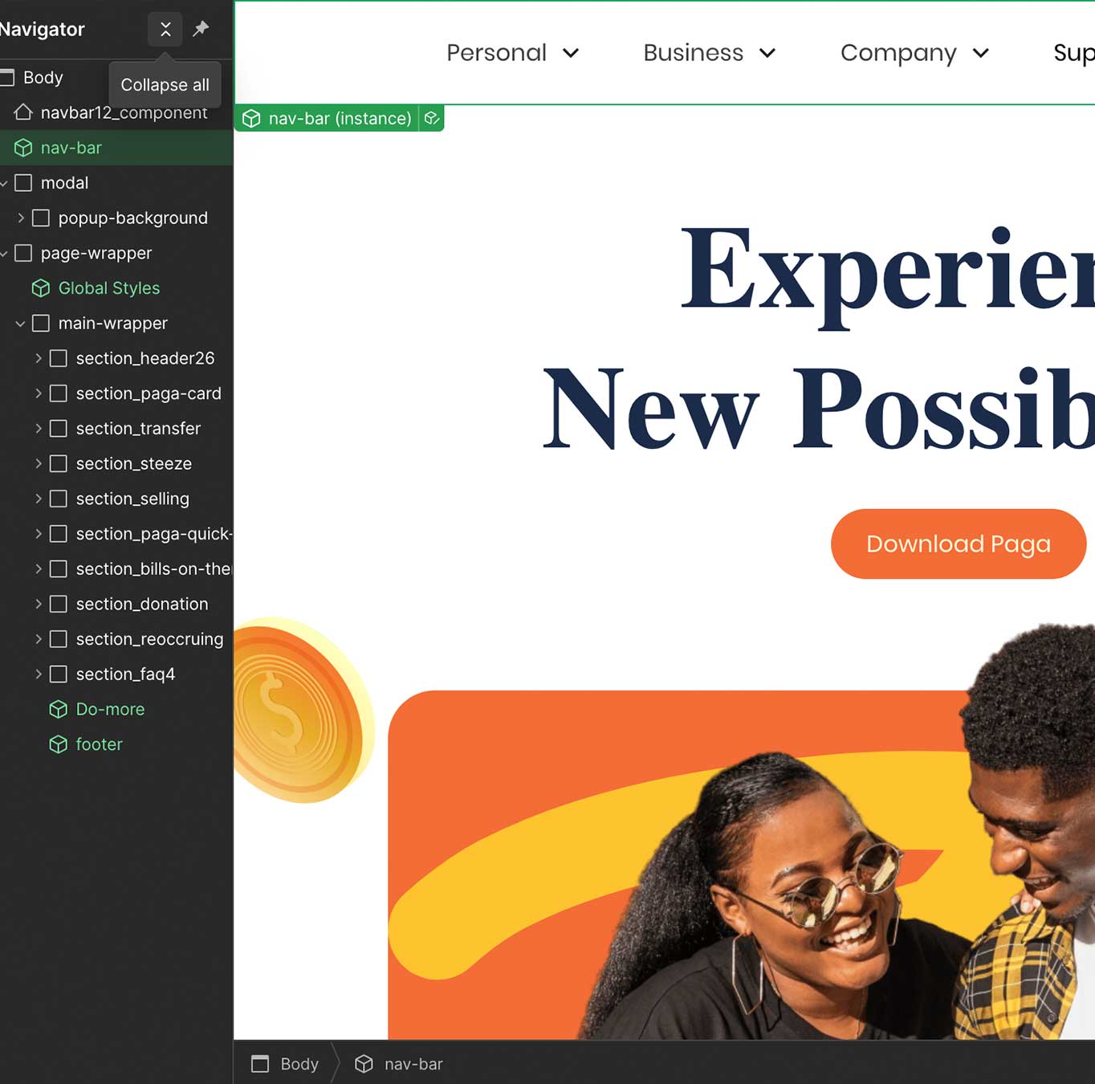1095x1084 pixels.
Task: Select the Global Styles row
Action: (116, 288)
